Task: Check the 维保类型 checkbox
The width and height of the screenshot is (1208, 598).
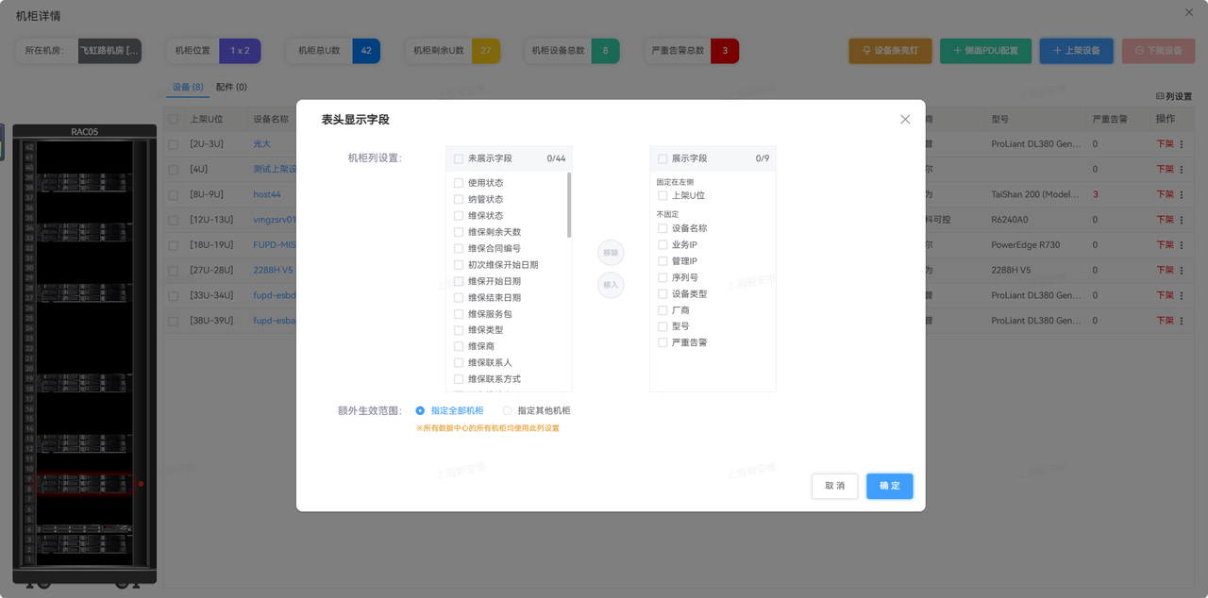Action: [x=459, y=330]
